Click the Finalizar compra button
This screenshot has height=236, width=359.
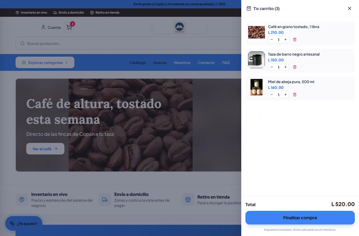[x=300, y=218]
